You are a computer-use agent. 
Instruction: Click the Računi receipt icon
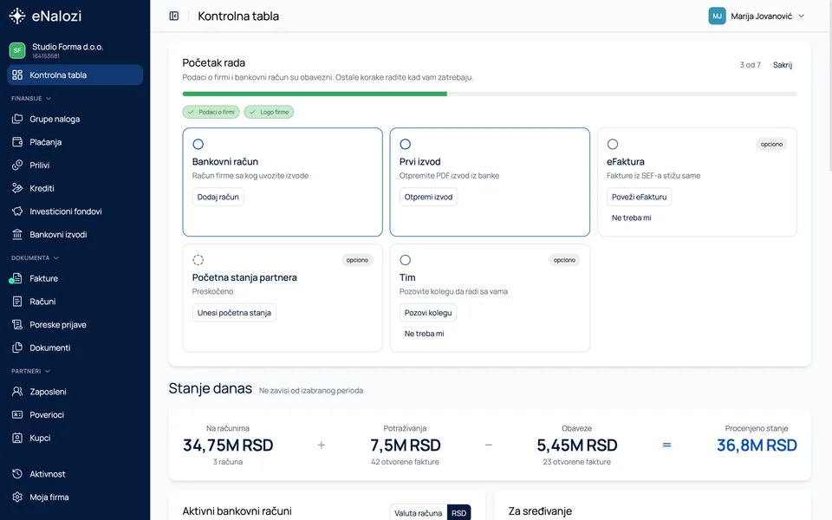coord(17,302)
